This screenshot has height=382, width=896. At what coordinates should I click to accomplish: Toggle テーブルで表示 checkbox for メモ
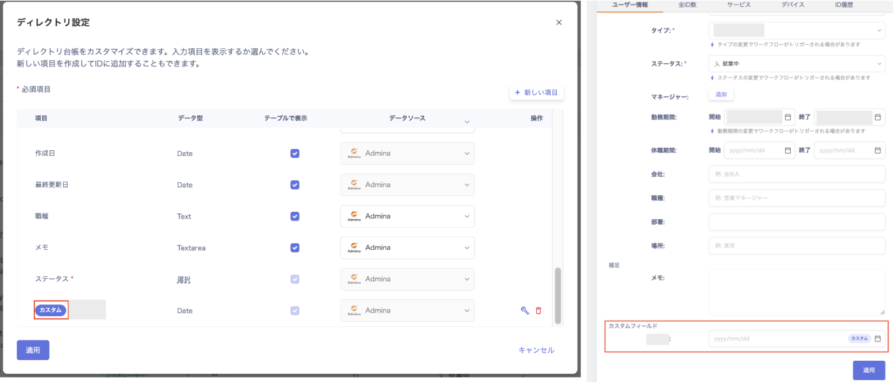click(295, 247)
